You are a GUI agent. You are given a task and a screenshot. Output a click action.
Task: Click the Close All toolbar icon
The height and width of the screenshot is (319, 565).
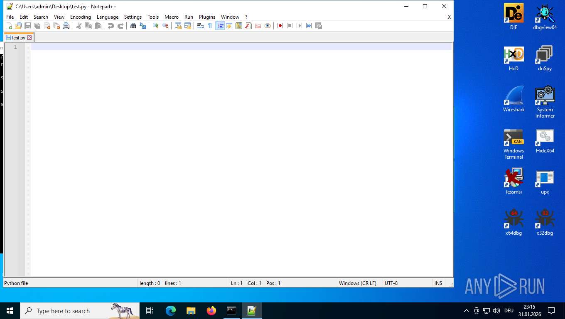(56, 26)
